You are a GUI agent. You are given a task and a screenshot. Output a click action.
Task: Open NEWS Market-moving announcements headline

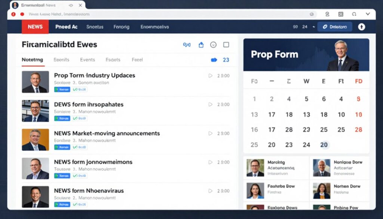pos(107,133)
